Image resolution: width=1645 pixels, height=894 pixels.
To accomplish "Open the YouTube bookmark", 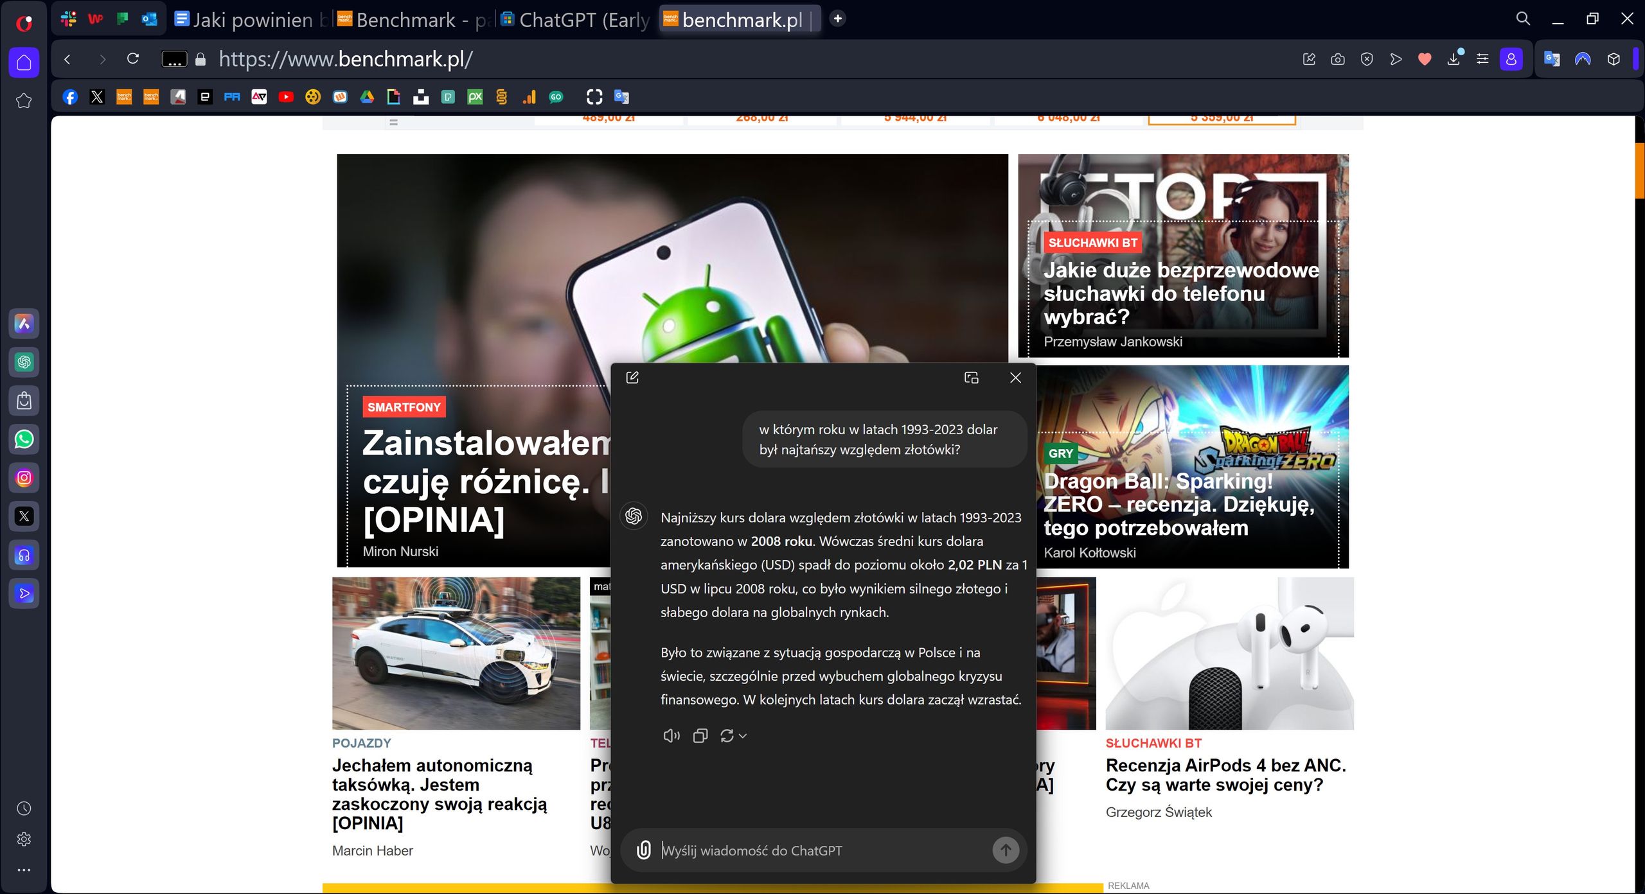I will click(x=286, y=97).
